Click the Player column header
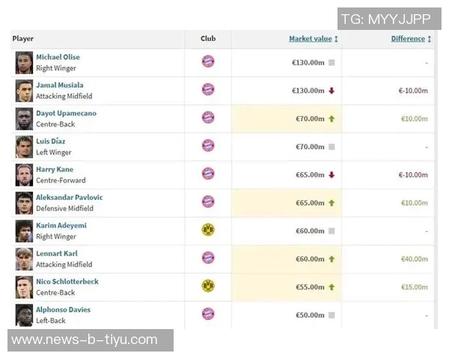The width and height of the screenshot is (449, 359). click(x=23, y=39)
